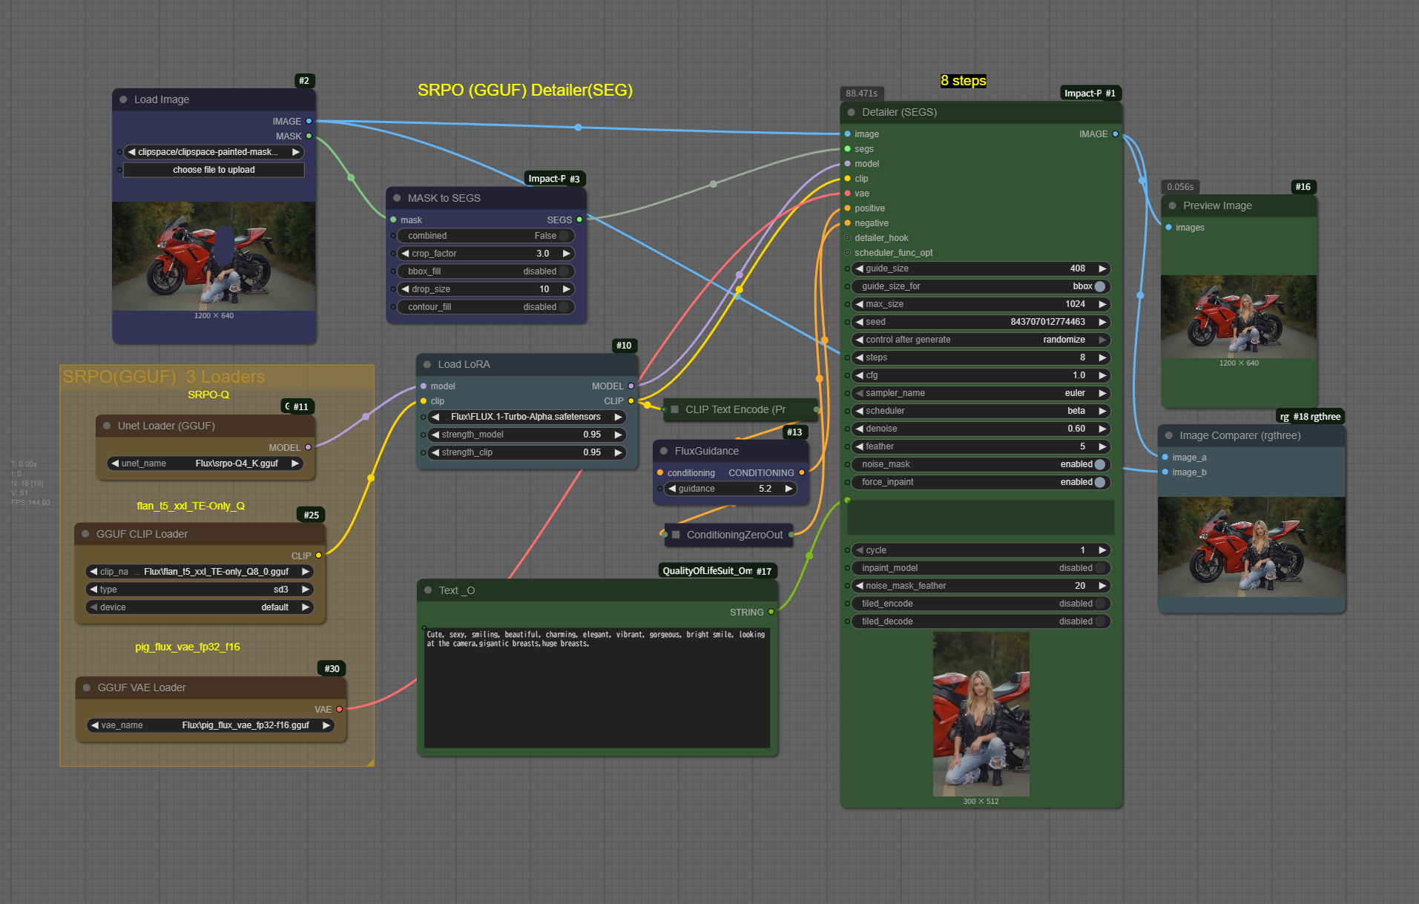Collapse the MASK to SEGS node
This screenshot has height=904, width=1419.
(x=397, y=198)
